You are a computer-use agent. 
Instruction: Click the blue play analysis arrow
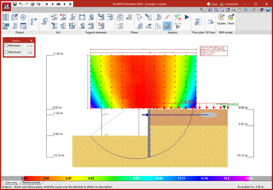[x=187, y=17]
